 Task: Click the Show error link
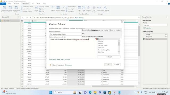pyautogui.click(x=69, y=65)
